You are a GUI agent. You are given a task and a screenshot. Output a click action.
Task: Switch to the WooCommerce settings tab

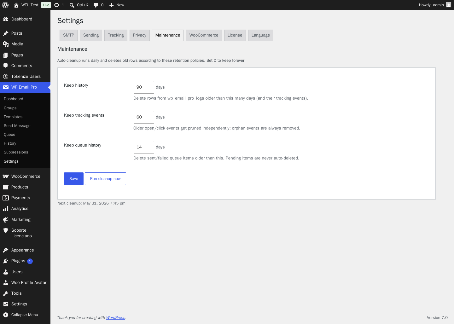pos(204,35)
